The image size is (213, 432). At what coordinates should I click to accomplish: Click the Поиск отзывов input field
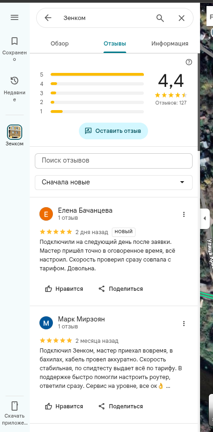point(114,161)
